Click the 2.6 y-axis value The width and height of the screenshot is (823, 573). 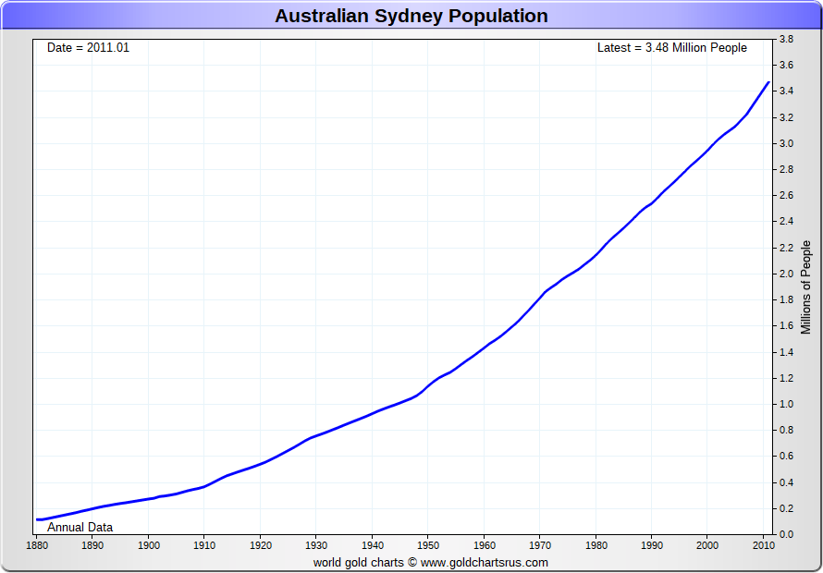coord(786,196)
